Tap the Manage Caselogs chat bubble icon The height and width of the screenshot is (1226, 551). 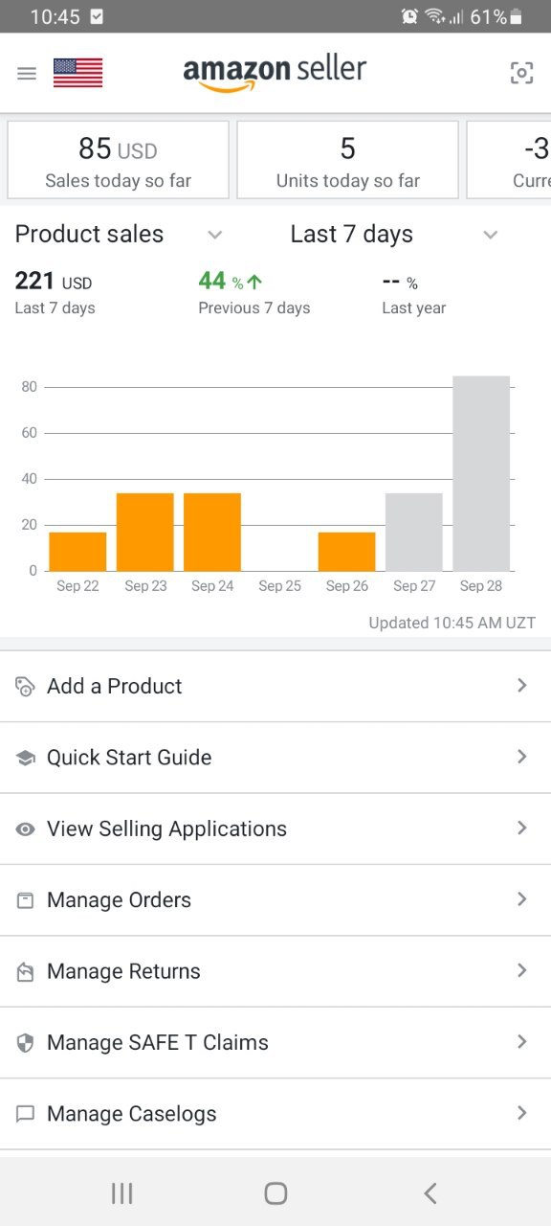[26, 1114]
